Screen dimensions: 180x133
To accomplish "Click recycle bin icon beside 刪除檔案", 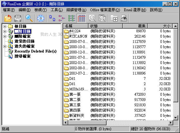I will tap(11, 36).
